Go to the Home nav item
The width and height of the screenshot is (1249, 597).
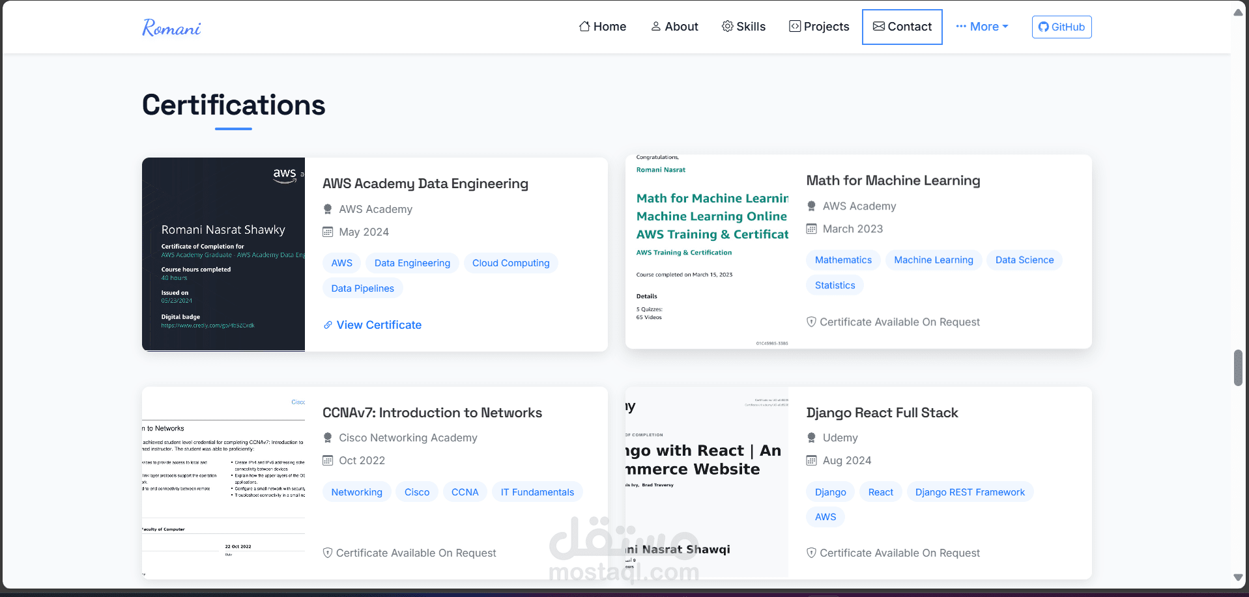click(603, 27)
